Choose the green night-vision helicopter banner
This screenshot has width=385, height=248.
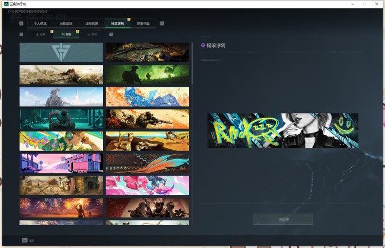[x=147, y=75]
